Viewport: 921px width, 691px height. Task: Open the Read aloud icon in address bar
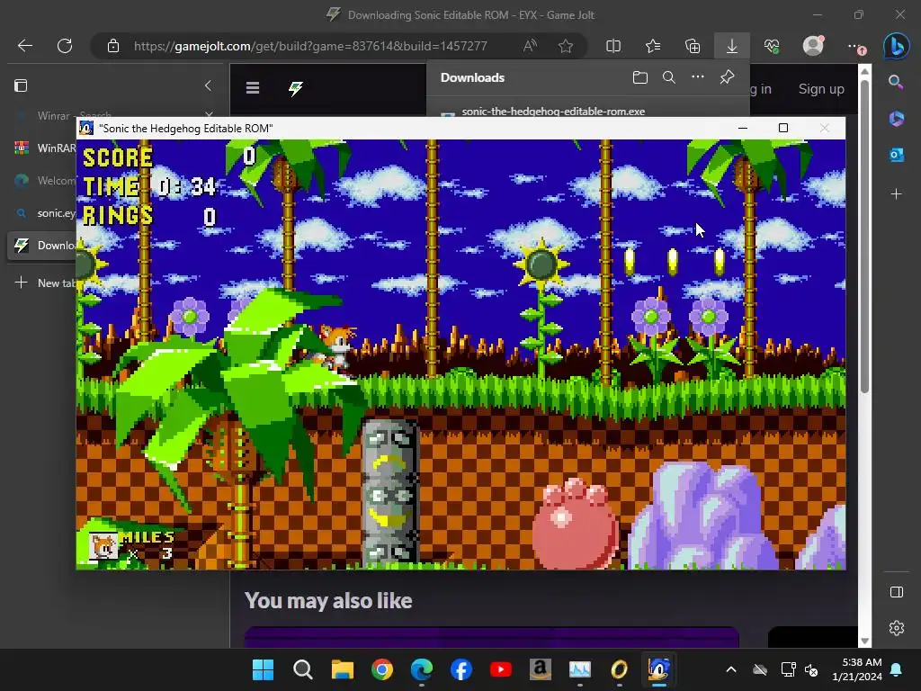click(x=530, y=46)
